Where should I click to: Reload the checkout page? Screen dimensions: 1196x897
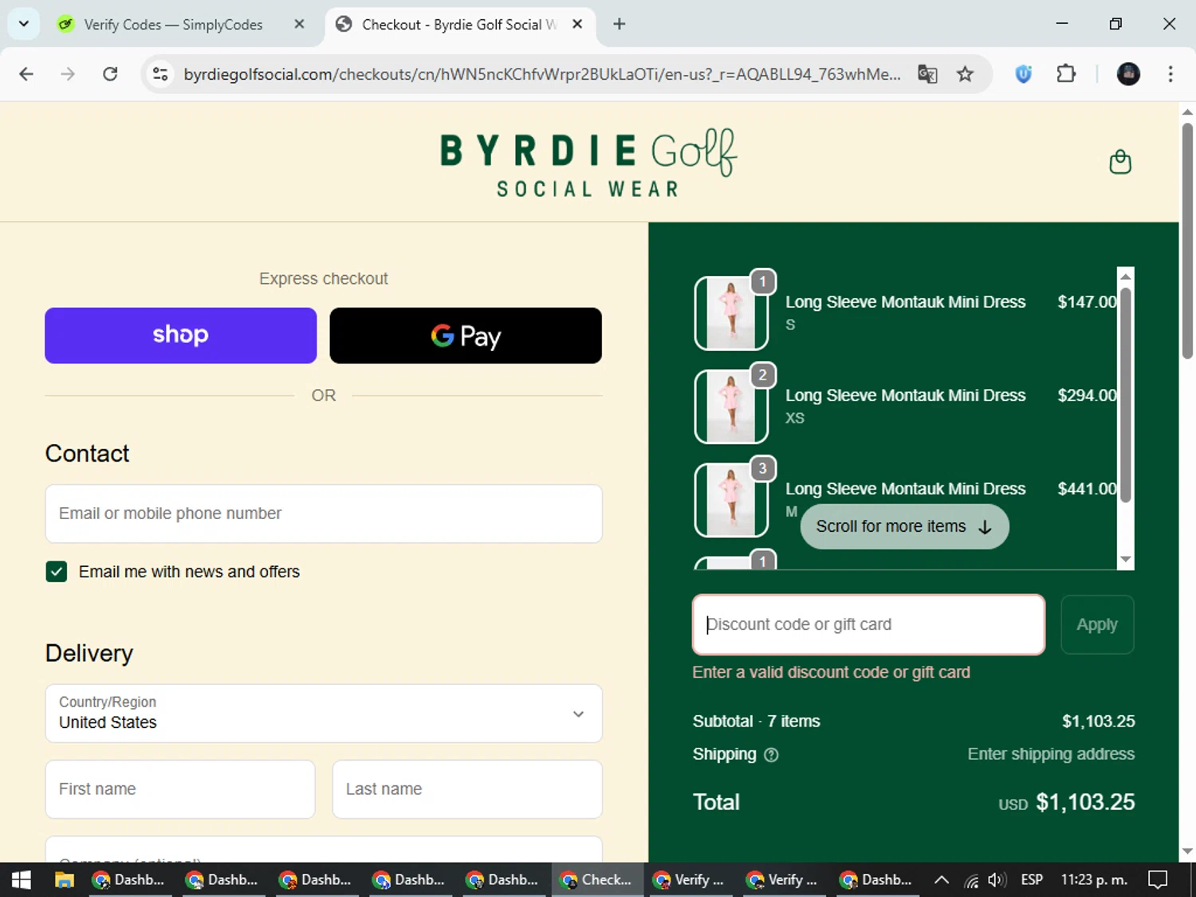tap(110, 74)
